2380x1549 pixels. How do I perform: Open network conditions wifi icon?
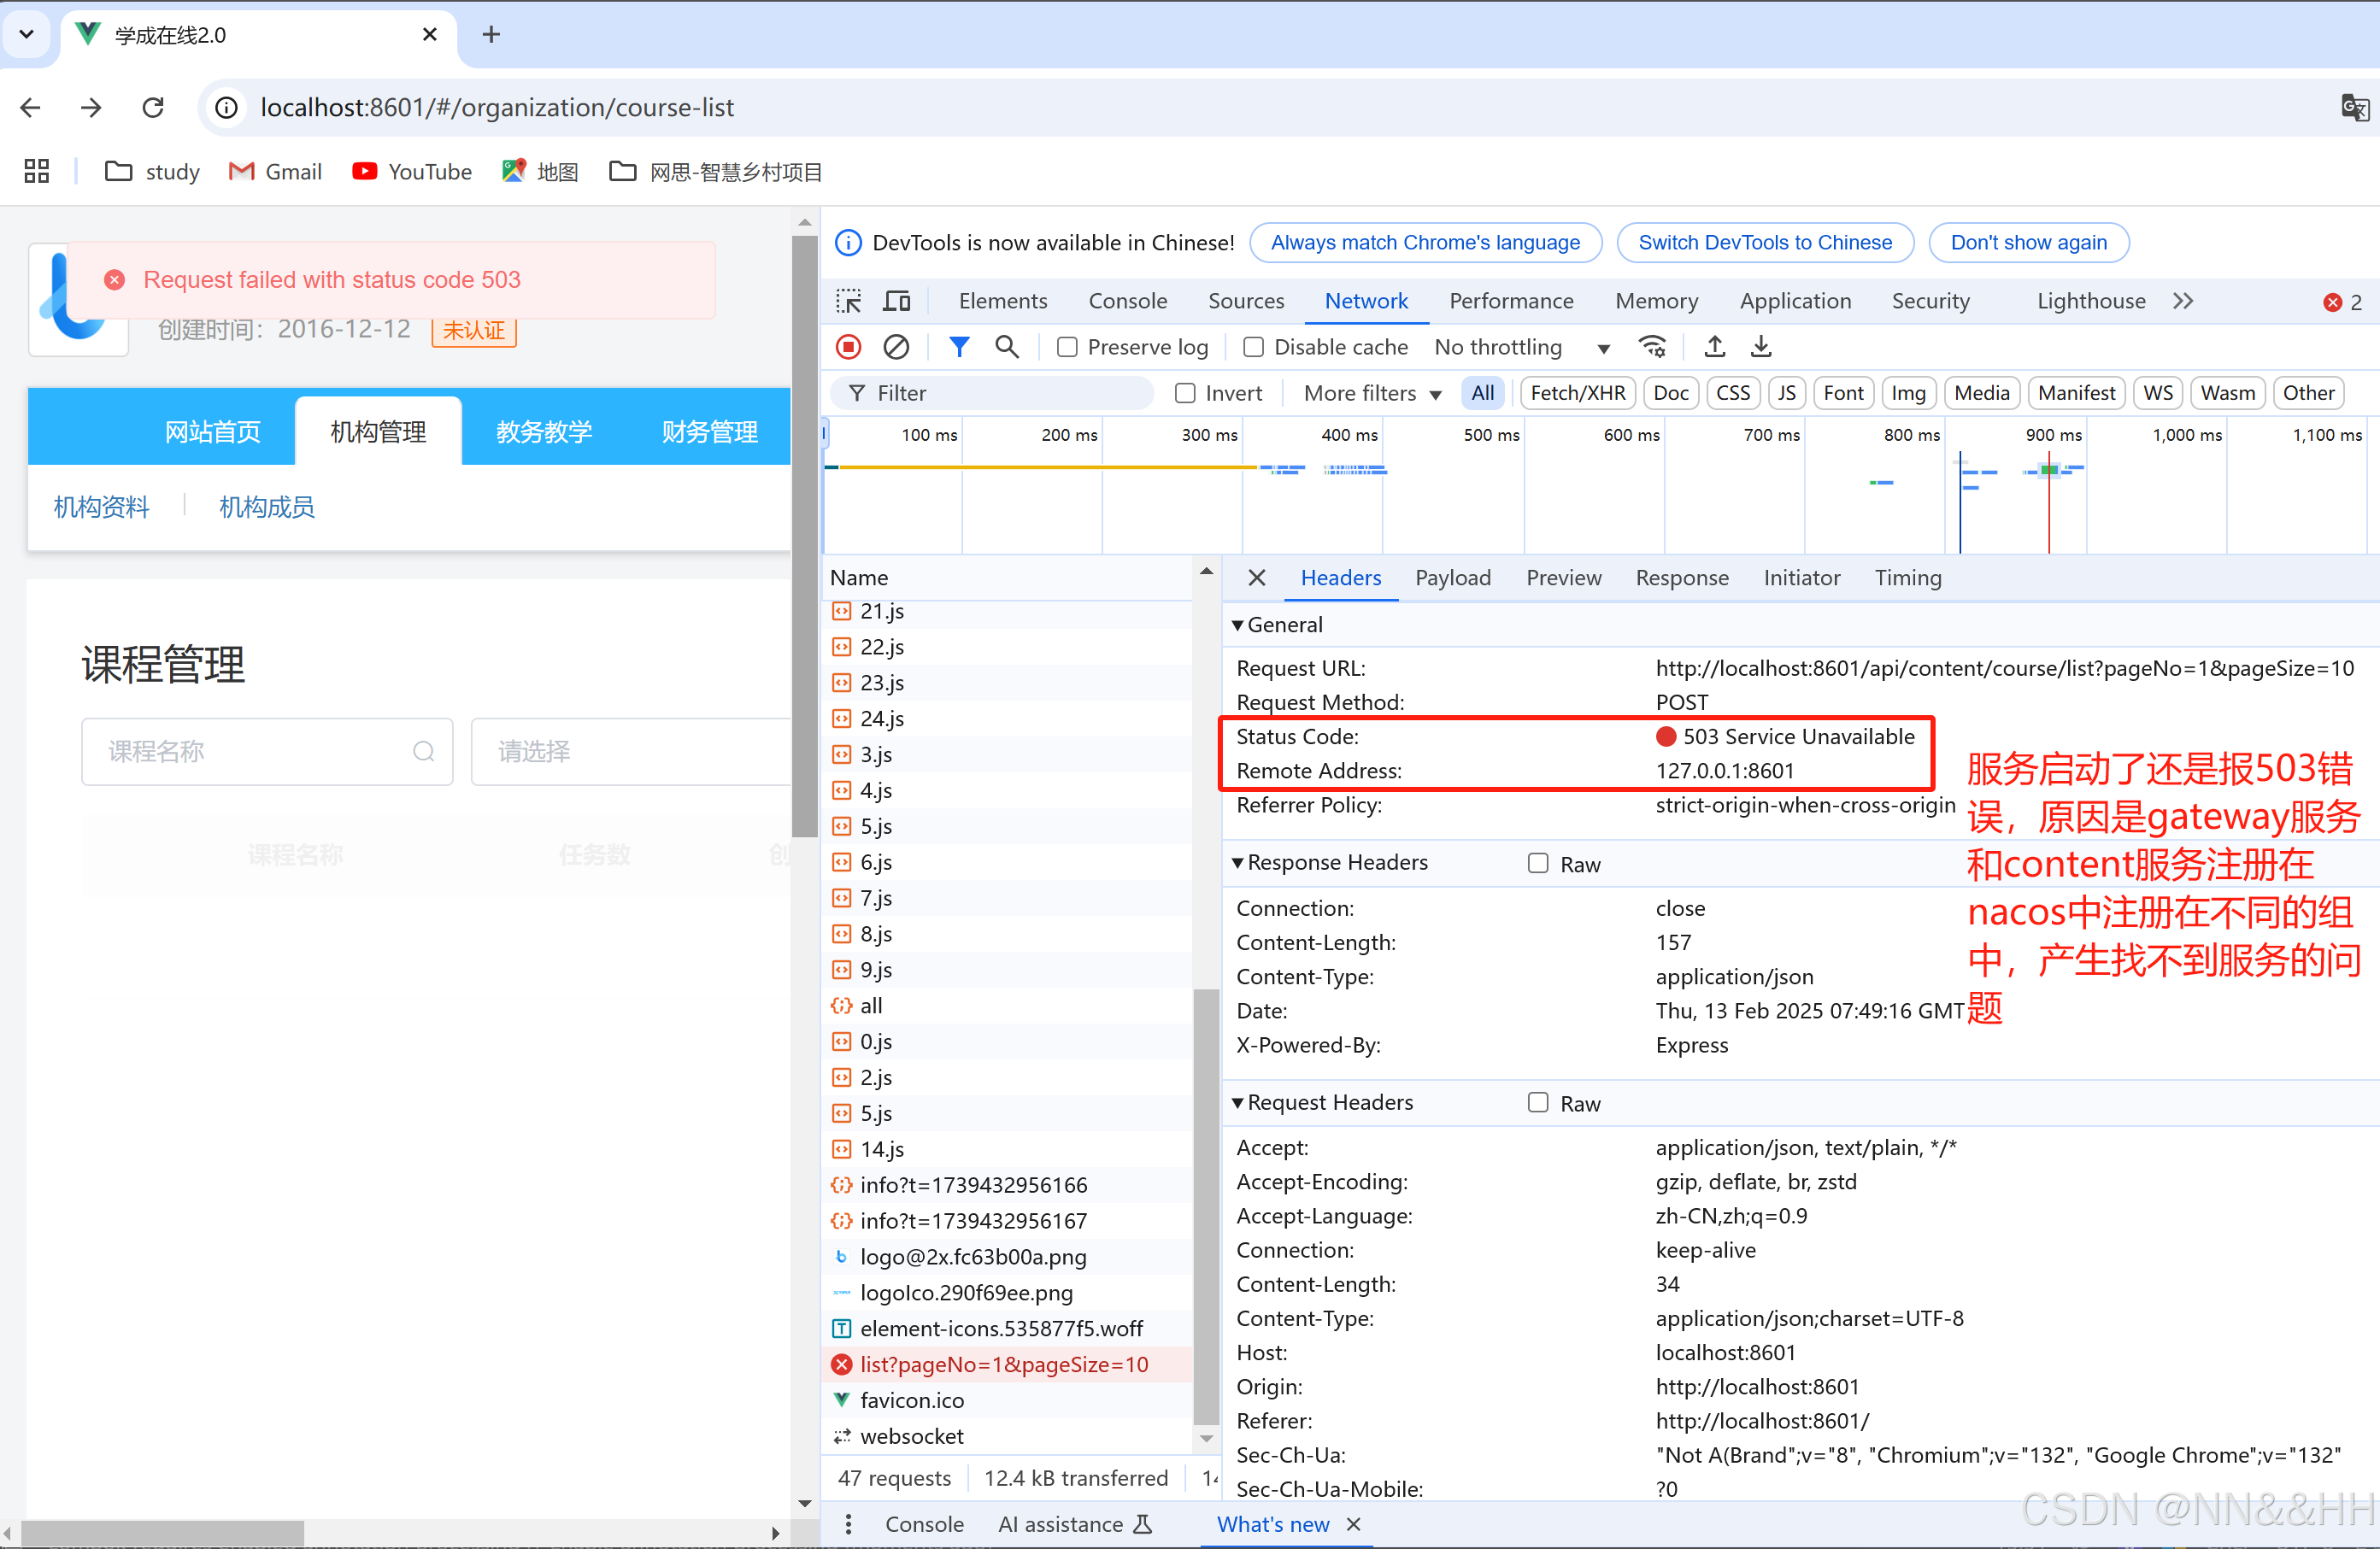tap(1652, 347)
